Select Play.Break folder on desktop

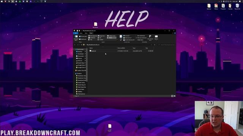click(x=95, y=25)
